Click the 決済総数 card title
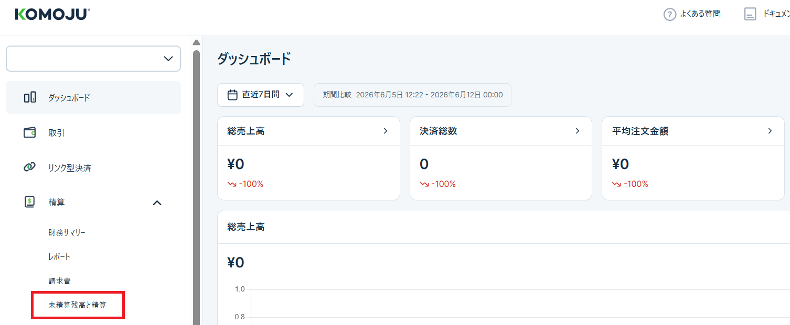This screenshot has height=325, width=790. click(439, 131)
